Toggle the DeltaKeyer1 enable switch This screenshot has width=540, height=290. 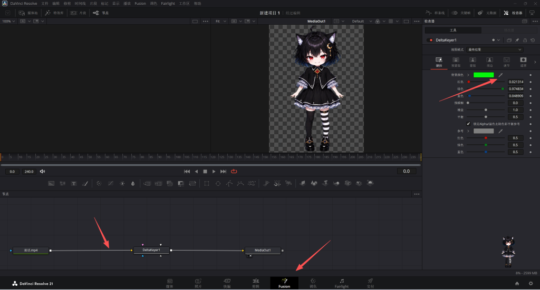point(430,40)
